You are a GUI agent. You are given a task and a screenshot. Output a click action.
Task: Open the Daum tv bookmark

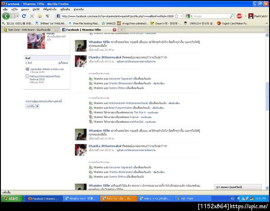coord(166,23)
